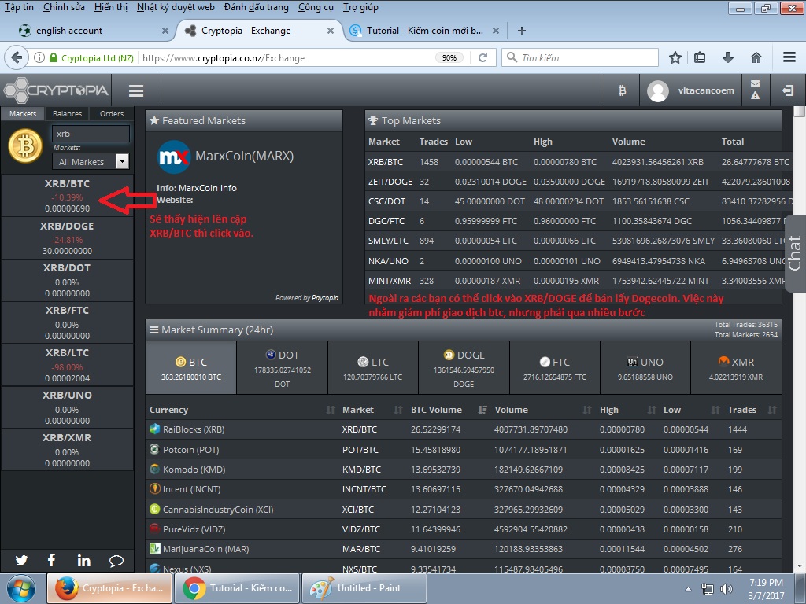Reload the page with the refresh icon
Screen dimensions: 806x604
[482, 57]
